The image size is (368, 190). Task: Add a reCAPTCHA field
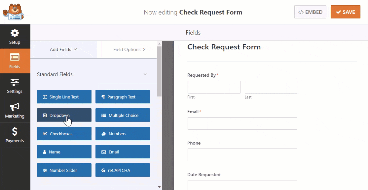[x=123, y=170]
